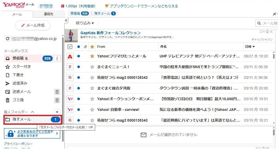278x149 pixels.
Task: Sort messages using the 日時 column header
Action: (250, 47)
